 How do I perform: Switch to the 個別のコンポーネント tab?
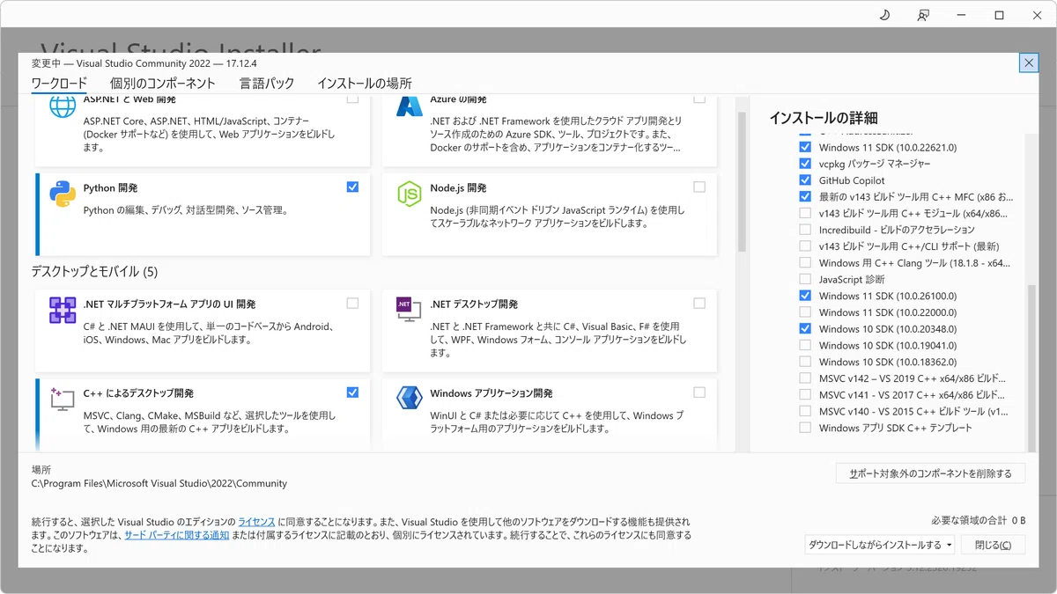point(163,84)
